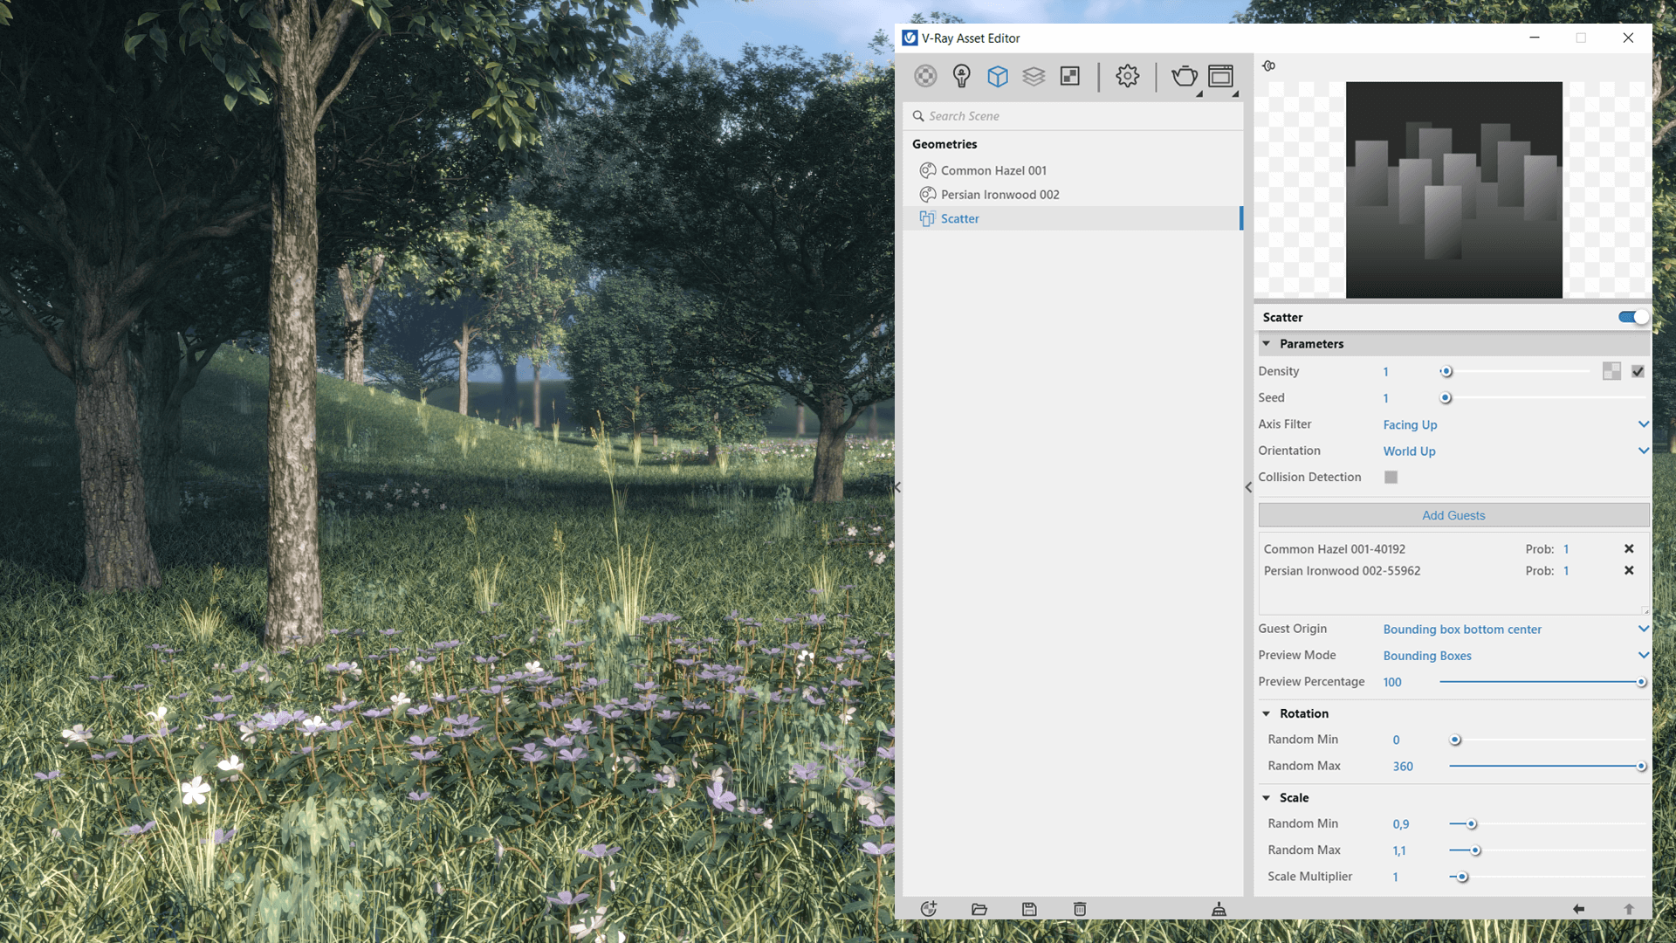
Task: Collapse the Rotation section
Action: pyautogui.click(x=1266, y=713)
